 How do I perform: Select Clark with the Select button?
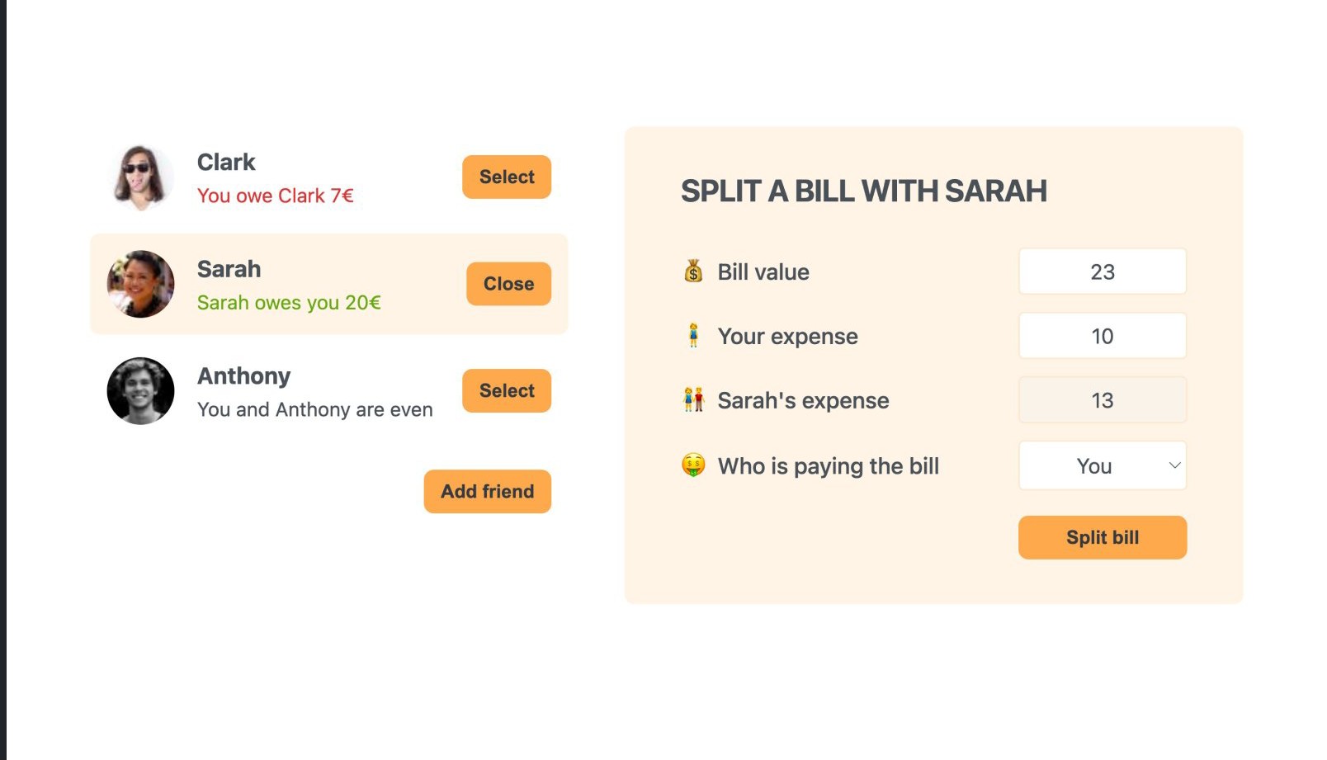coord(507,177)
